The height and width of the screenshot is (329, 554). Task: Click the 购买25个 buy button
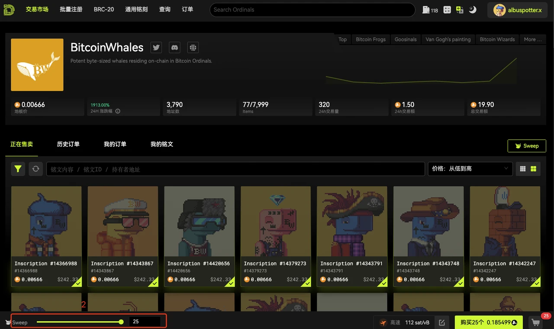point(489,323)
